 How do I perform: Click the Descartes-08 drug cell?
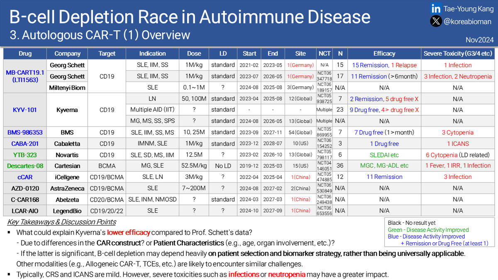tap(25, 166)
